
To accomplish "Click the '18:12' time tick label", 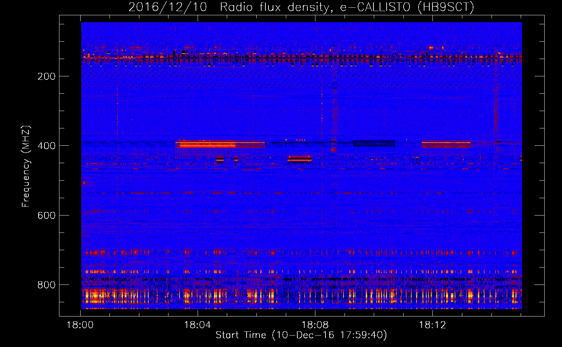I will [432, 325].
